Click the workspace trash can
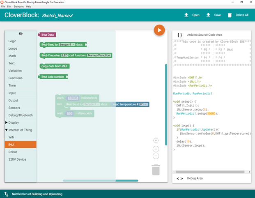 [156, 170]
